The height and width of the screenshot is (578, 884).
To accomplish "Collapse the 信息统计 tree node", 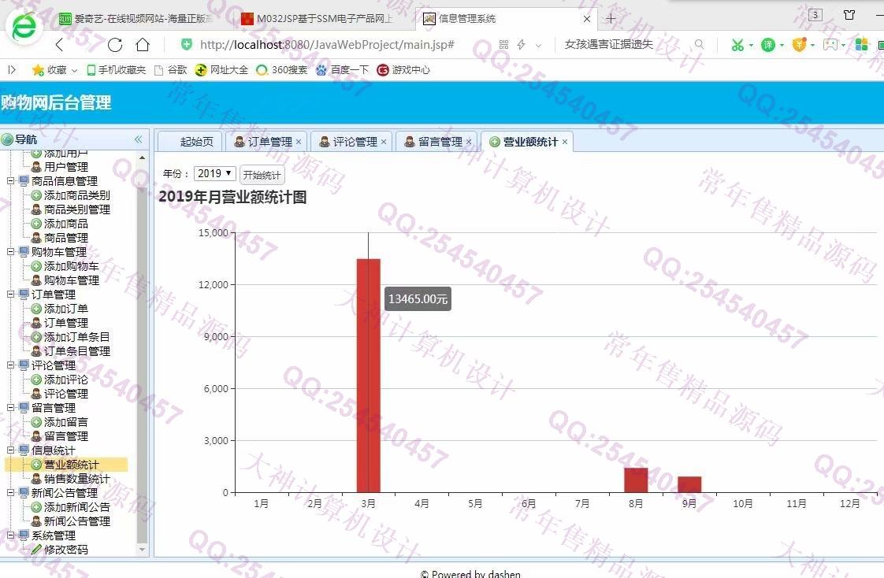I will pos(12,450).
